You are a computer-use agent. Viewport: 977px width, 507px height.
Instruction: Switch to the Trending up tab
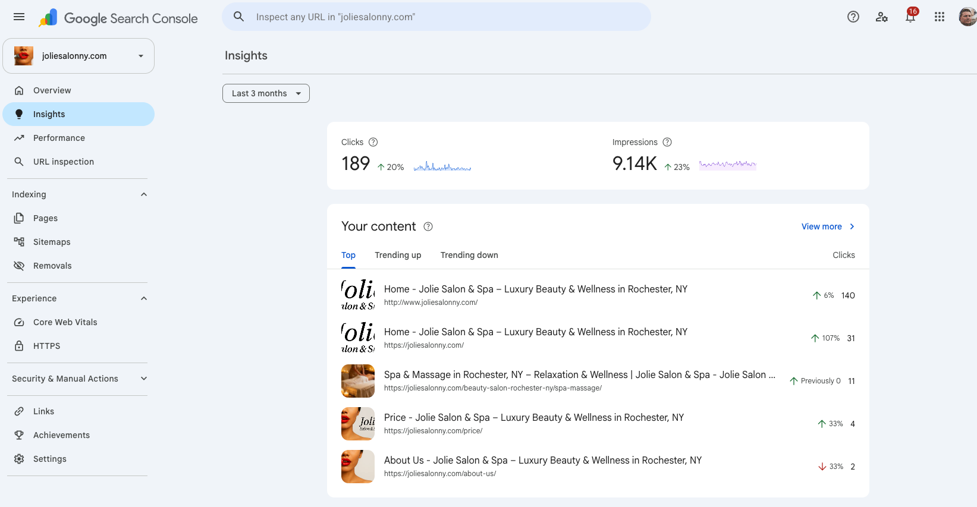pyautogui.click(x=398, y=255)
